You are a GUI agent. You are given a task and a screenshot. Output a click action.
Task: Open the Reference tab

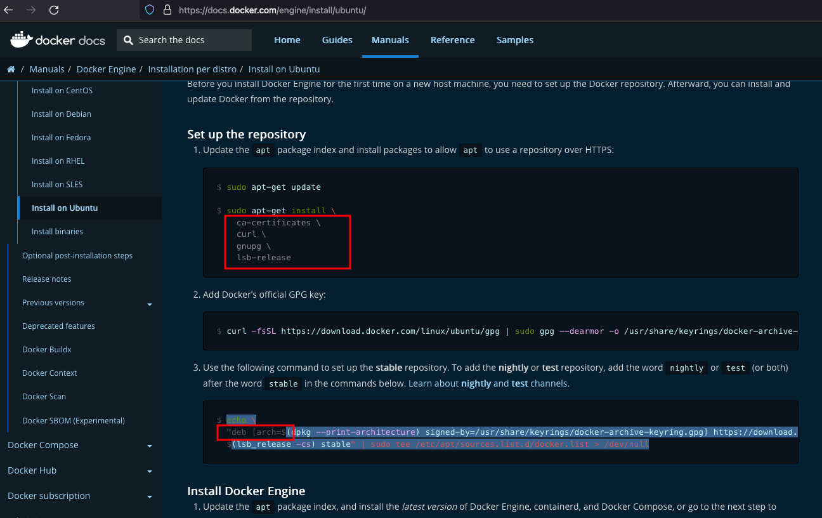pyautogui.click(x=453, y=39)
